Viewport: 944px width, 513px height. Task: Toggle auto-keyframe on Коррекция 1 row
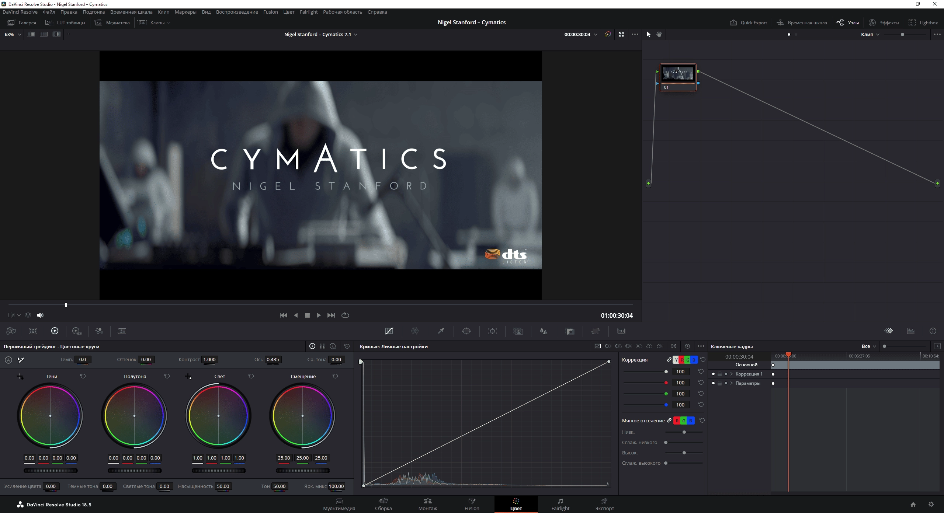pyautogui.click(x=726, y=374)
